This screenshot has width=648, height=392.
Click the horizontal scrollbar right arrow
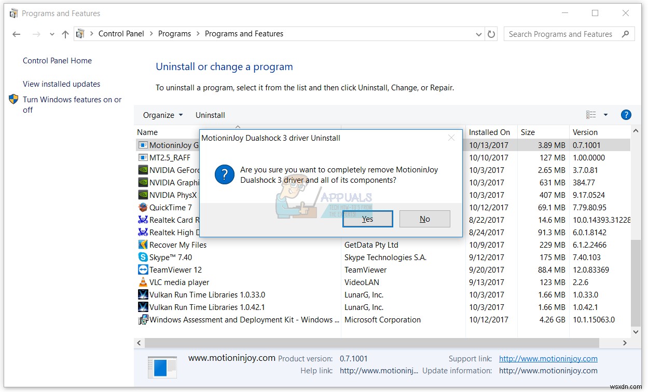tap(625, 343)
